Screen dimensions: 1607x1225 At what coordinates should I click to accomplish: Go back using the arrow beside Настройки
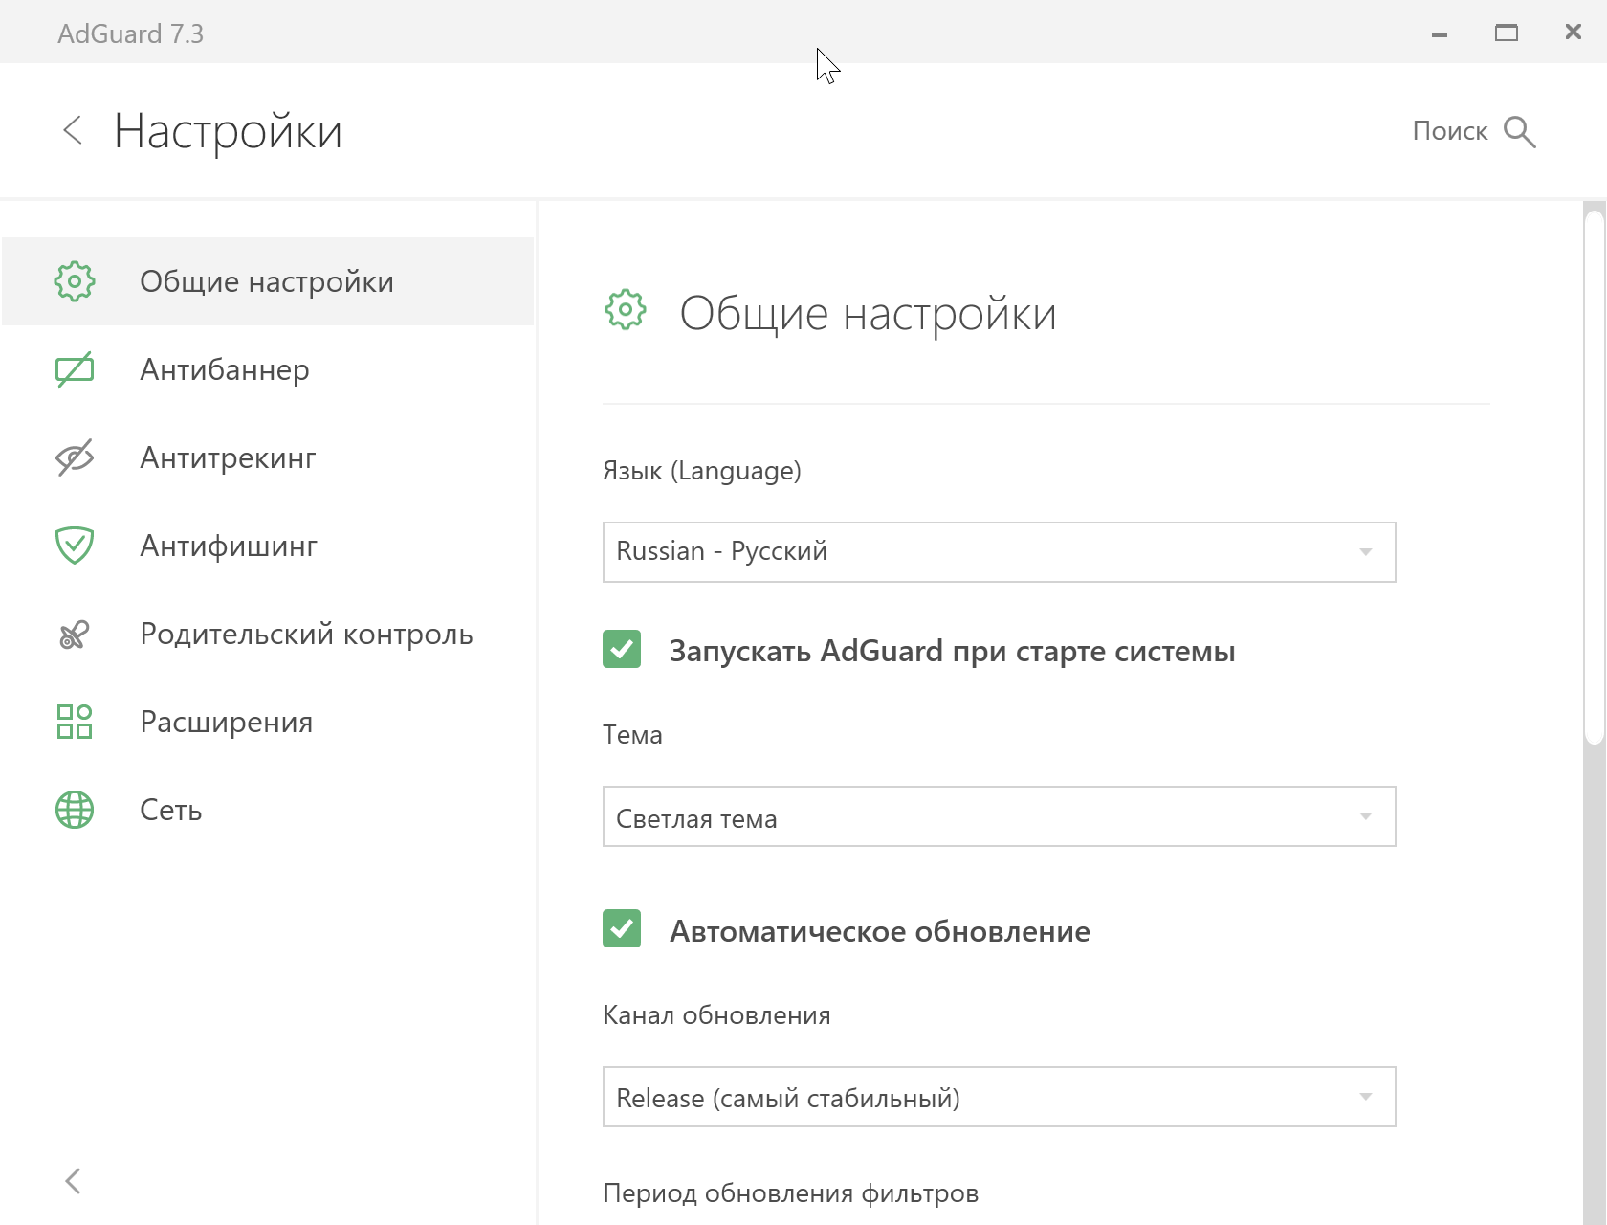click(73, 130)
